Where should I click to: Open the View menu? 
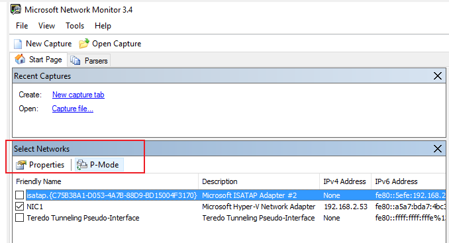[x=46, y=26]
